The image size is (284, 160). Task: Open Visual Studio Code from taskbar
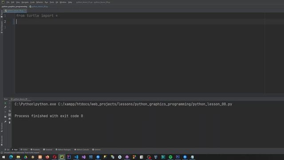pos(76,157)
